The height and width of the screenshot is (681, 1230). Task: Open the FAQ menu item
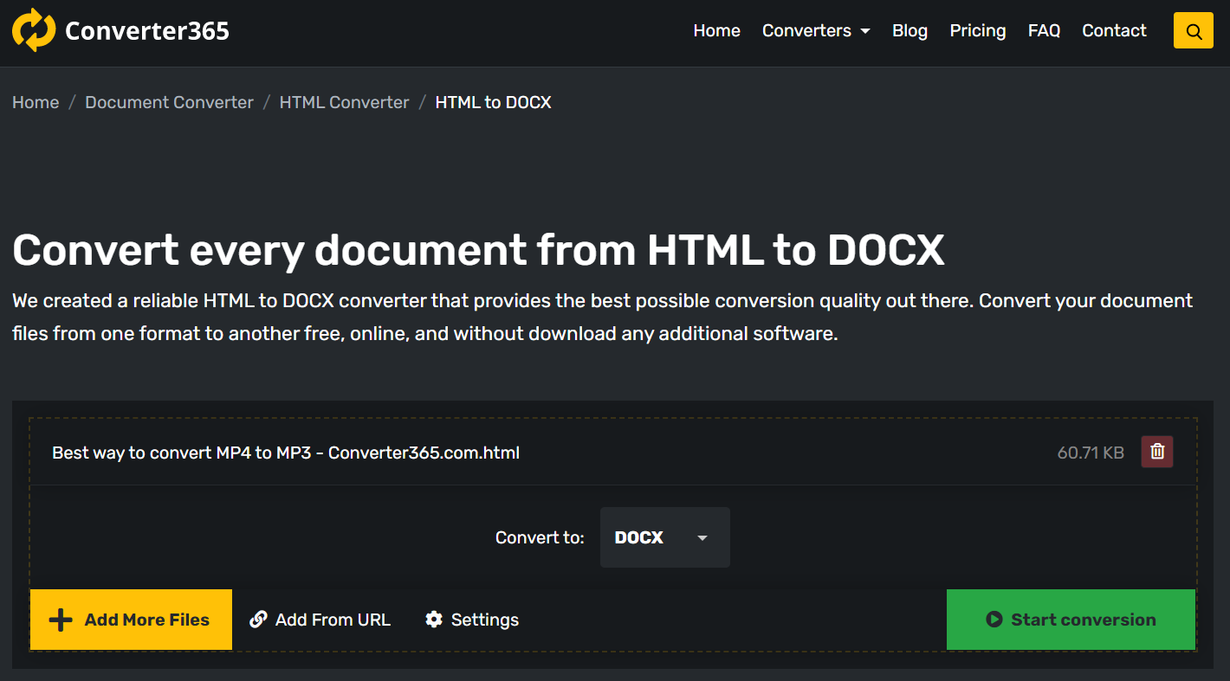click(1044, 31)
